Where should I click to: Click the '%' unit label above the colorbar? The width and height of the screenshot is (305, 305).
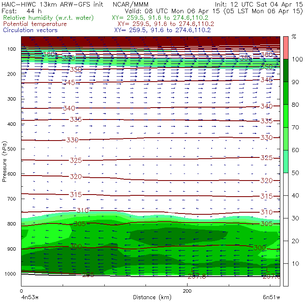294,37
